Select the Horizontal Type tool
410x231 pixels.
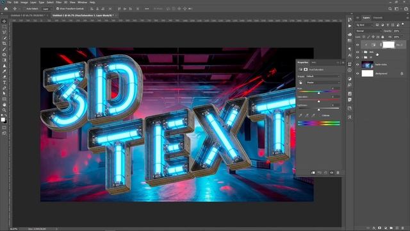(4, 83)
